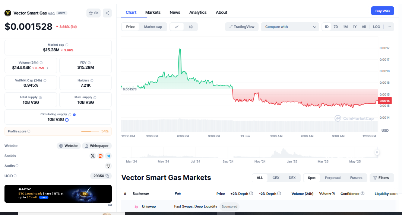Open Profile score info icon
Screen dimensions: 402x215
click(29, 131)
